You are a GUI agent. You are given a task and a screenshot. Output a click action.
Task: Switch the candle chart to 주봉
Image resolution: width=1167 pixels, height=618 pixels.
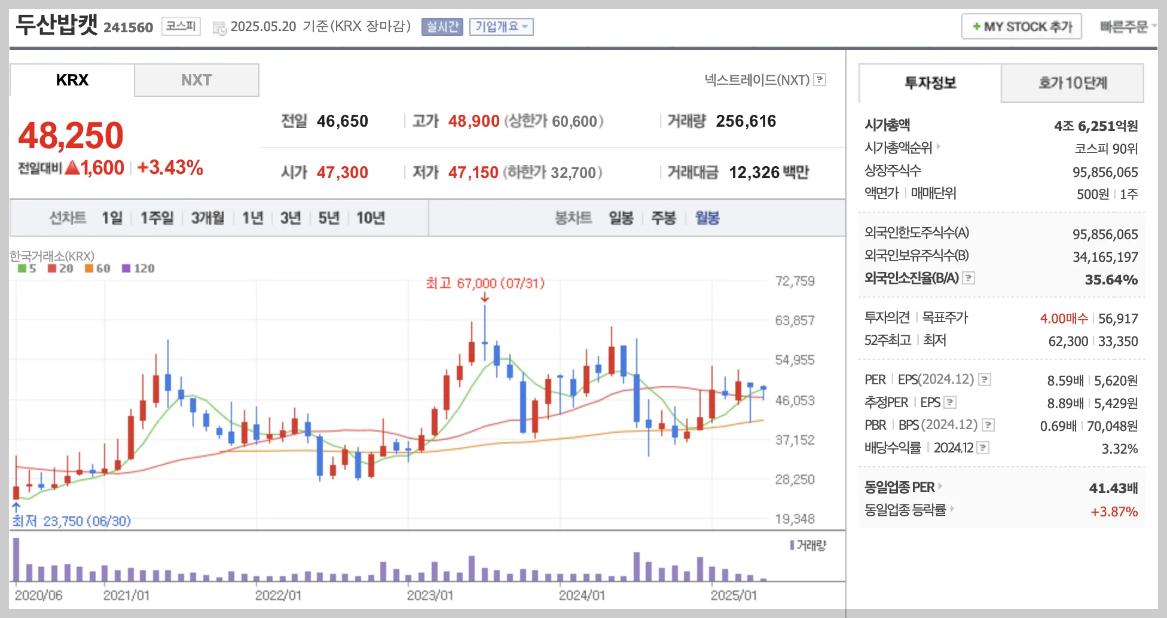[664, 218]
